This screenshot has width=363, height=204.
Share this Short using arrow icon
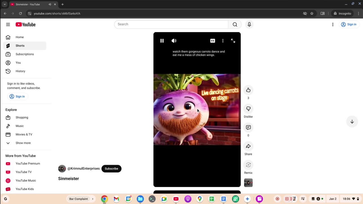tap(248, 146)
